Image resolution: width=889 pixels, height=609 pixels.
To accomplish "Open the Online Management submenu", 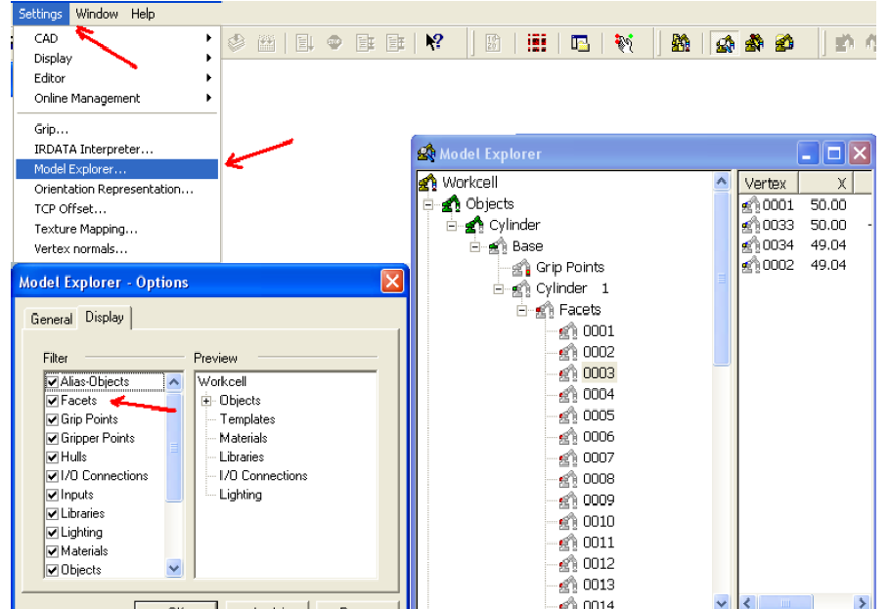I will pos(116,98).
